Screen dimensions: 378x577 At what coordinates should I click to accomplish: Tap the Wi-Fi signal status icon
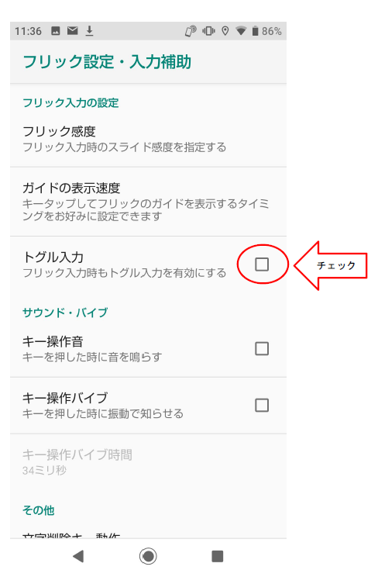241,31
